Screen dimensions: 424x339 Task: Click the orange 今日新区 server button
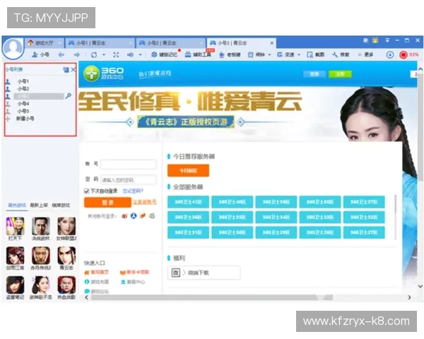(x=188, y=171)
